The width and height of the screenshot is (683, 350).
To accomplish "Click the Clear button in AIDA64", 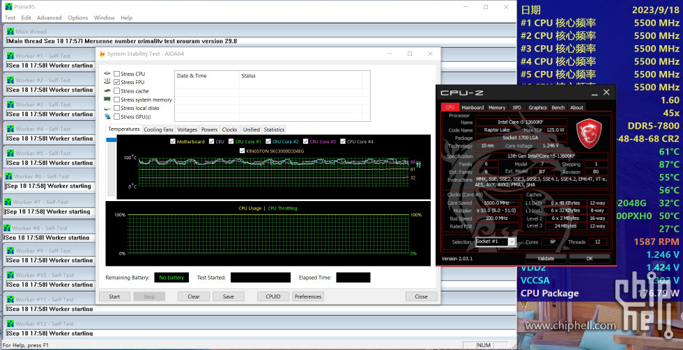I will (x=194, y=296).
